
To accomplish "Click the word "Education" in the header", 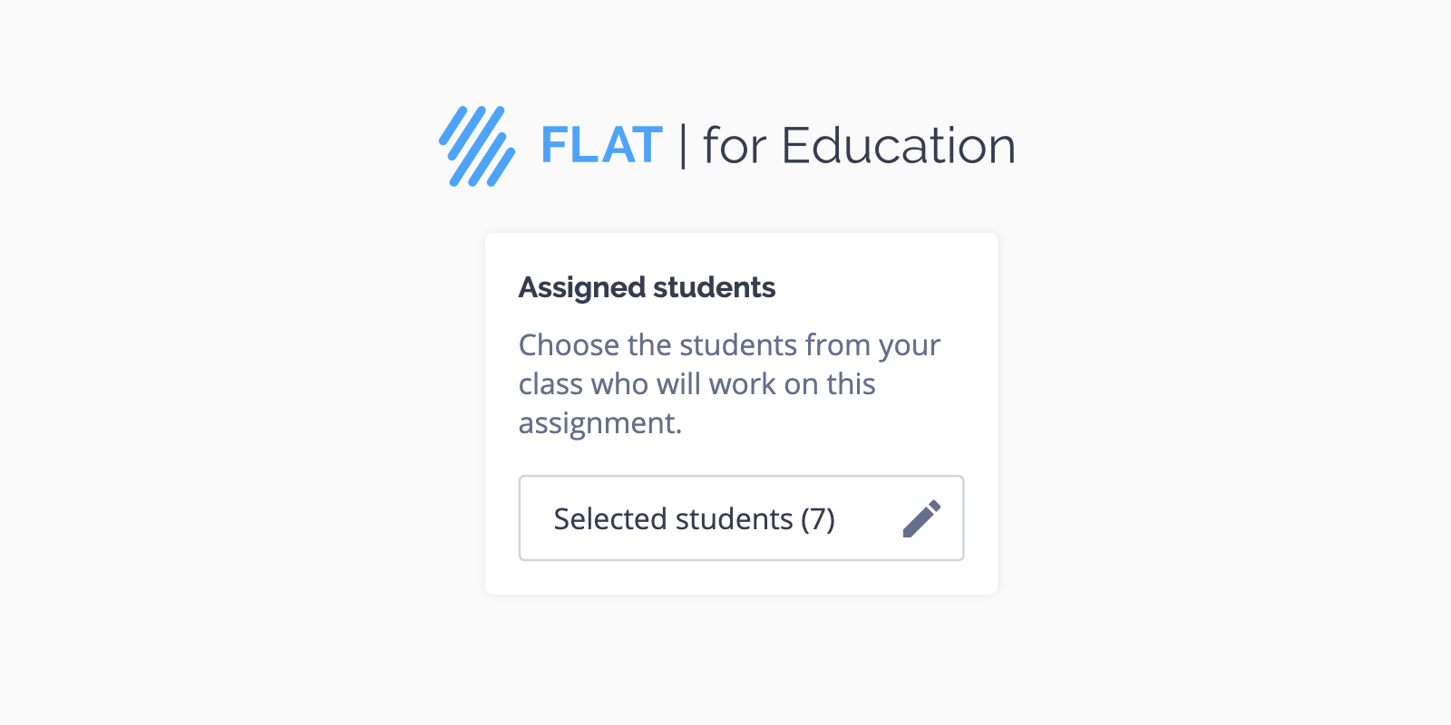I will point(898,146).
